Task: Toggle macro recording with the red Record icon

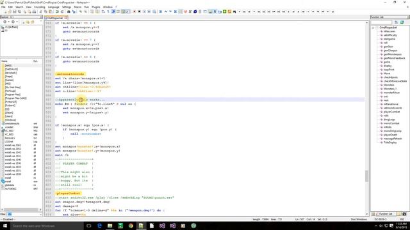Action: tap(135, 11)
